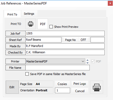
Task: Switch to the Settings tab
Action: coord(29,14)
